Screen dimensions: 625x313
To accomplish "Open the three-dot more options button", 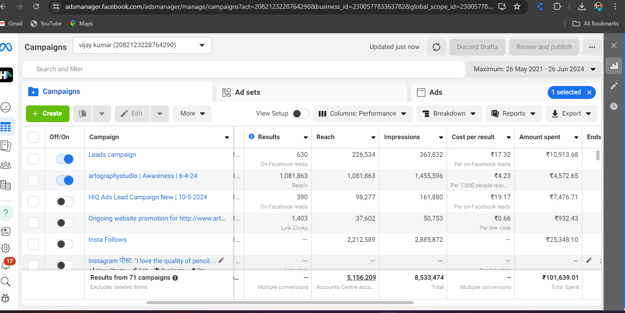I will [592, 47].
